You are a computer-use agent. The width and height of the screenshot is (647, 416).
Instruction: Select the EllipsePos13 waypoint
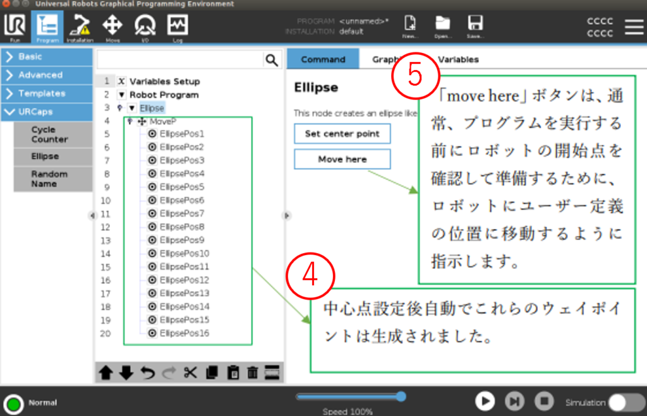[184, 293]
